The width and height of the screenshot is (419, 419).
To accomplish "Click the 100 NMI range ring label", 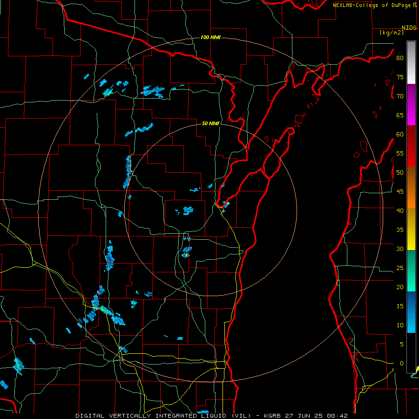I will 210,37.
